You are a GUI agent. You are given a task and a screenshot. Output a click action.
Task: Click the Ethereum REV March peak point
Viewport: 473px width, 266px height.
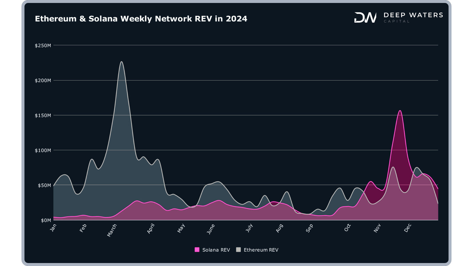(x=121, y=62)
